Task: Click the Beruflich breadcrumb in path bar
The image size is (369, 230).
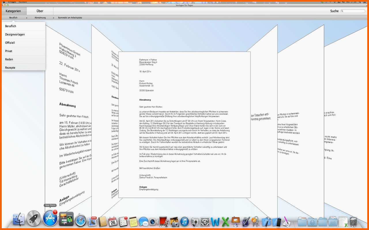Action: coord(13,18)
